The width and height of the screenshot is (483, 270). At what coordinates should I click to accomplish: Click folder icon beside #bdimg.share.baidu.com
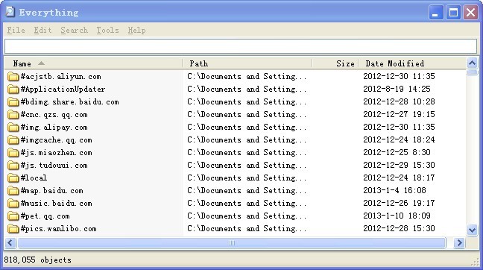pyautogui.click(x=13, y=101)
